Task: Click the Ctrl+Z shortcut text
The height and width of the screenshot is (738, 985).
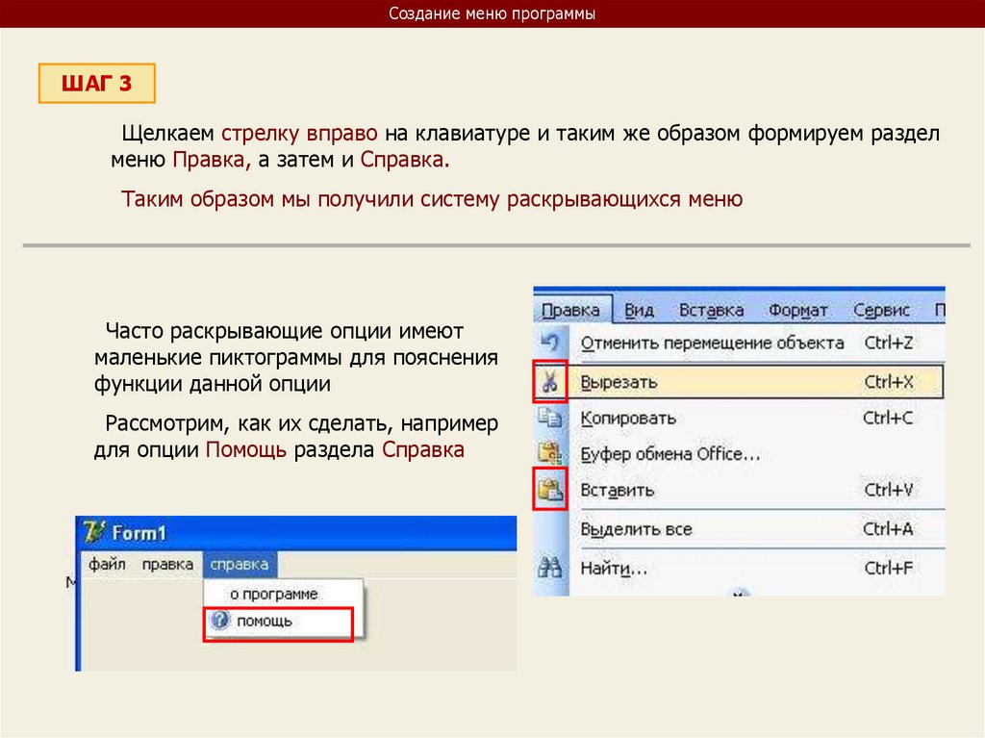Action: [888, 343]
